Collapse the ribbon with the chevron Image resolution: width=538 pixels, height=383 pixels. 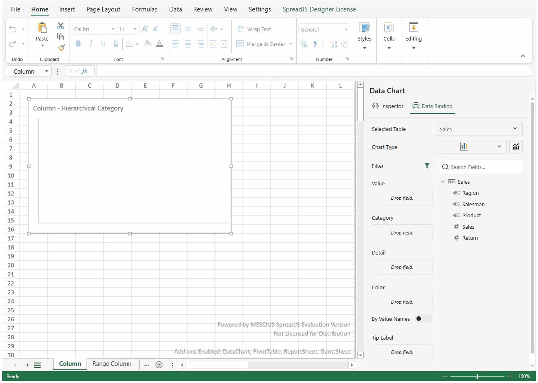point(523,56)
